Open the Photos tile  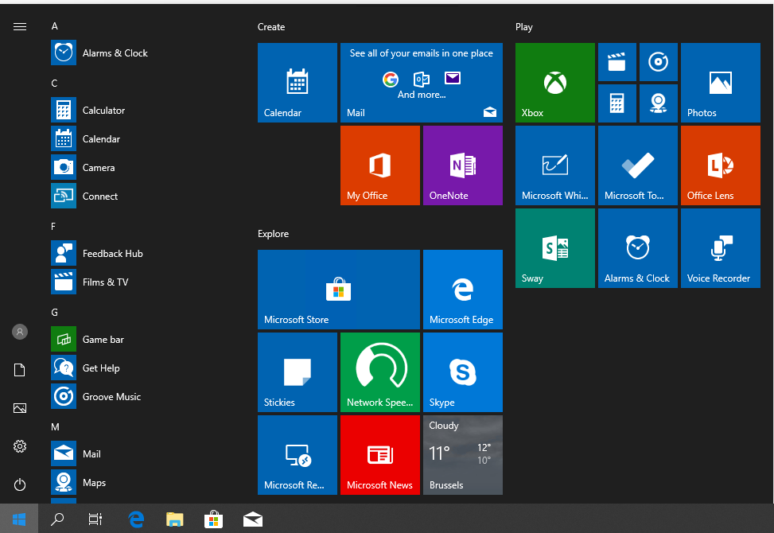coord(721,83)
